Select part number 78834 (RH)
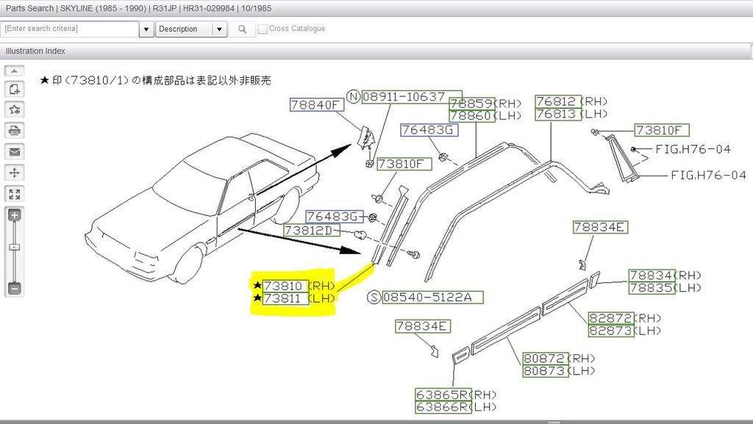Image resolution: width=753 pixels, height=424 pixels. tap(652, 275)
